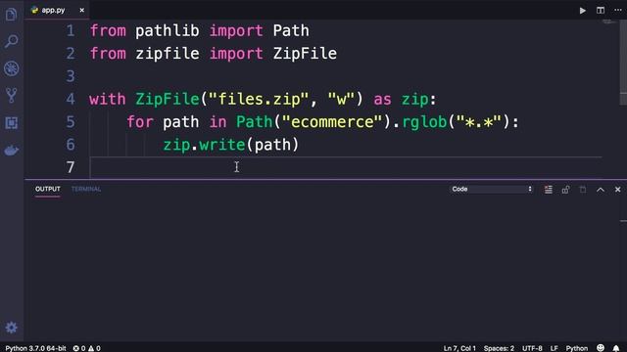The image size is (627, 352).
Task: Clear the output panel
Action: point(549,190)
